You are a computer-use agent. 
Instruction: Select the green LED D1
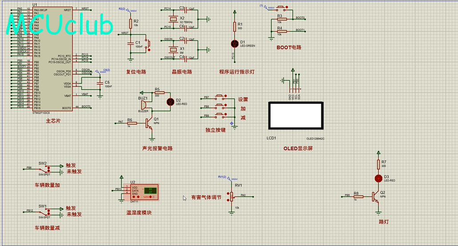click(235, 44)
